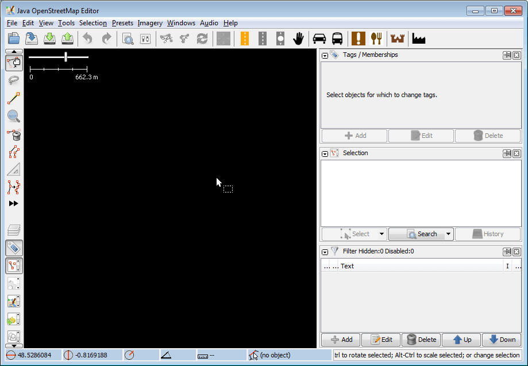Screen dimensions: 528x366
Task: Collapse the Tags / Memberships panel
Action: click(325, 55)
